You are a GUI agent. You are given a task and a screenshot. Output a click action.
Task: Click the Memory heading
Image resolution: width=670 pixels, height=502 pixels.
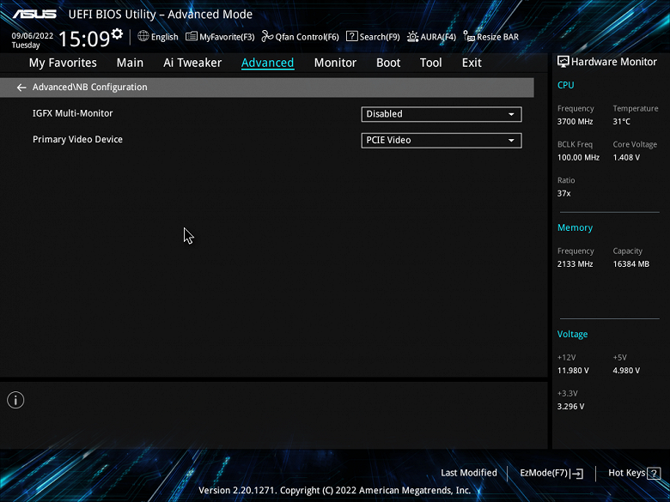click(x=575, y=228)
